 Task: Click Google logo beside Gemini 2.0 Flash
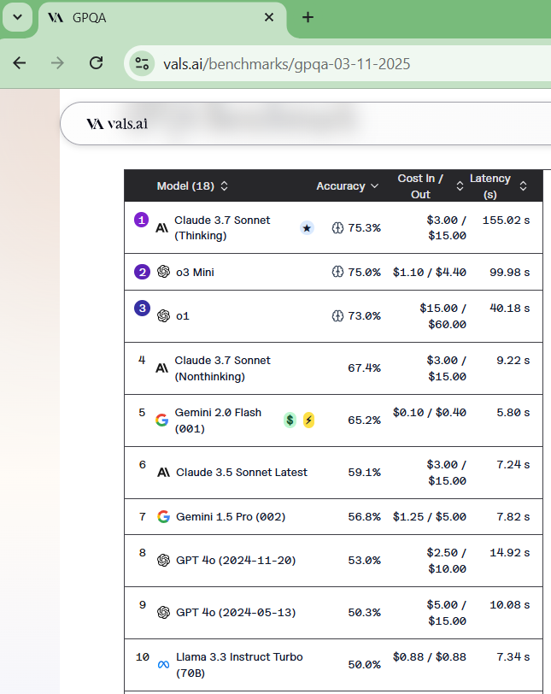[161, 420]
